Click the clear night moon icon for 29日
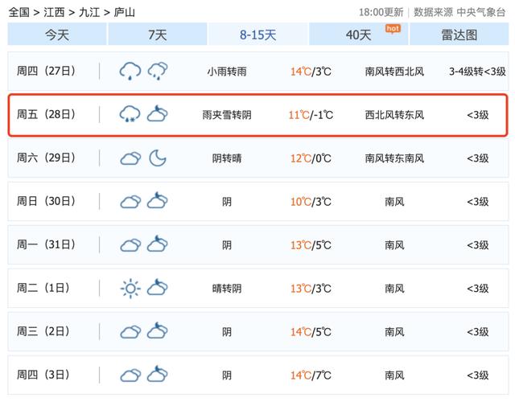Viewport: 515px width, 402px height. pyautogui.click(x=158, y=158)
